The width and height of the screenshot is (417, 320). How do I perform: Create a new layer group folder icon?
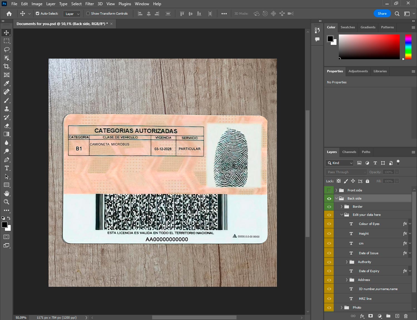coord(388,316)
